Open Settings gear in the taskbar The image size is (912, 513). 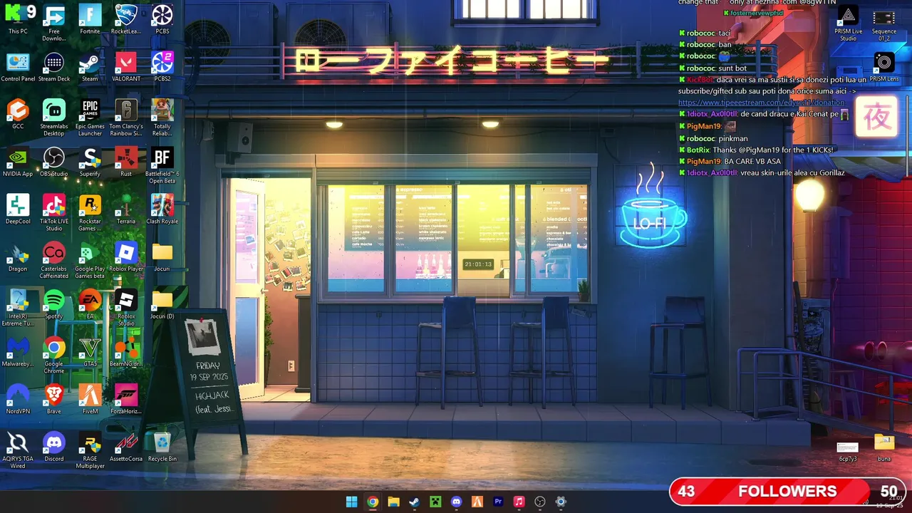pyautogui.click(x=561, y=502)
